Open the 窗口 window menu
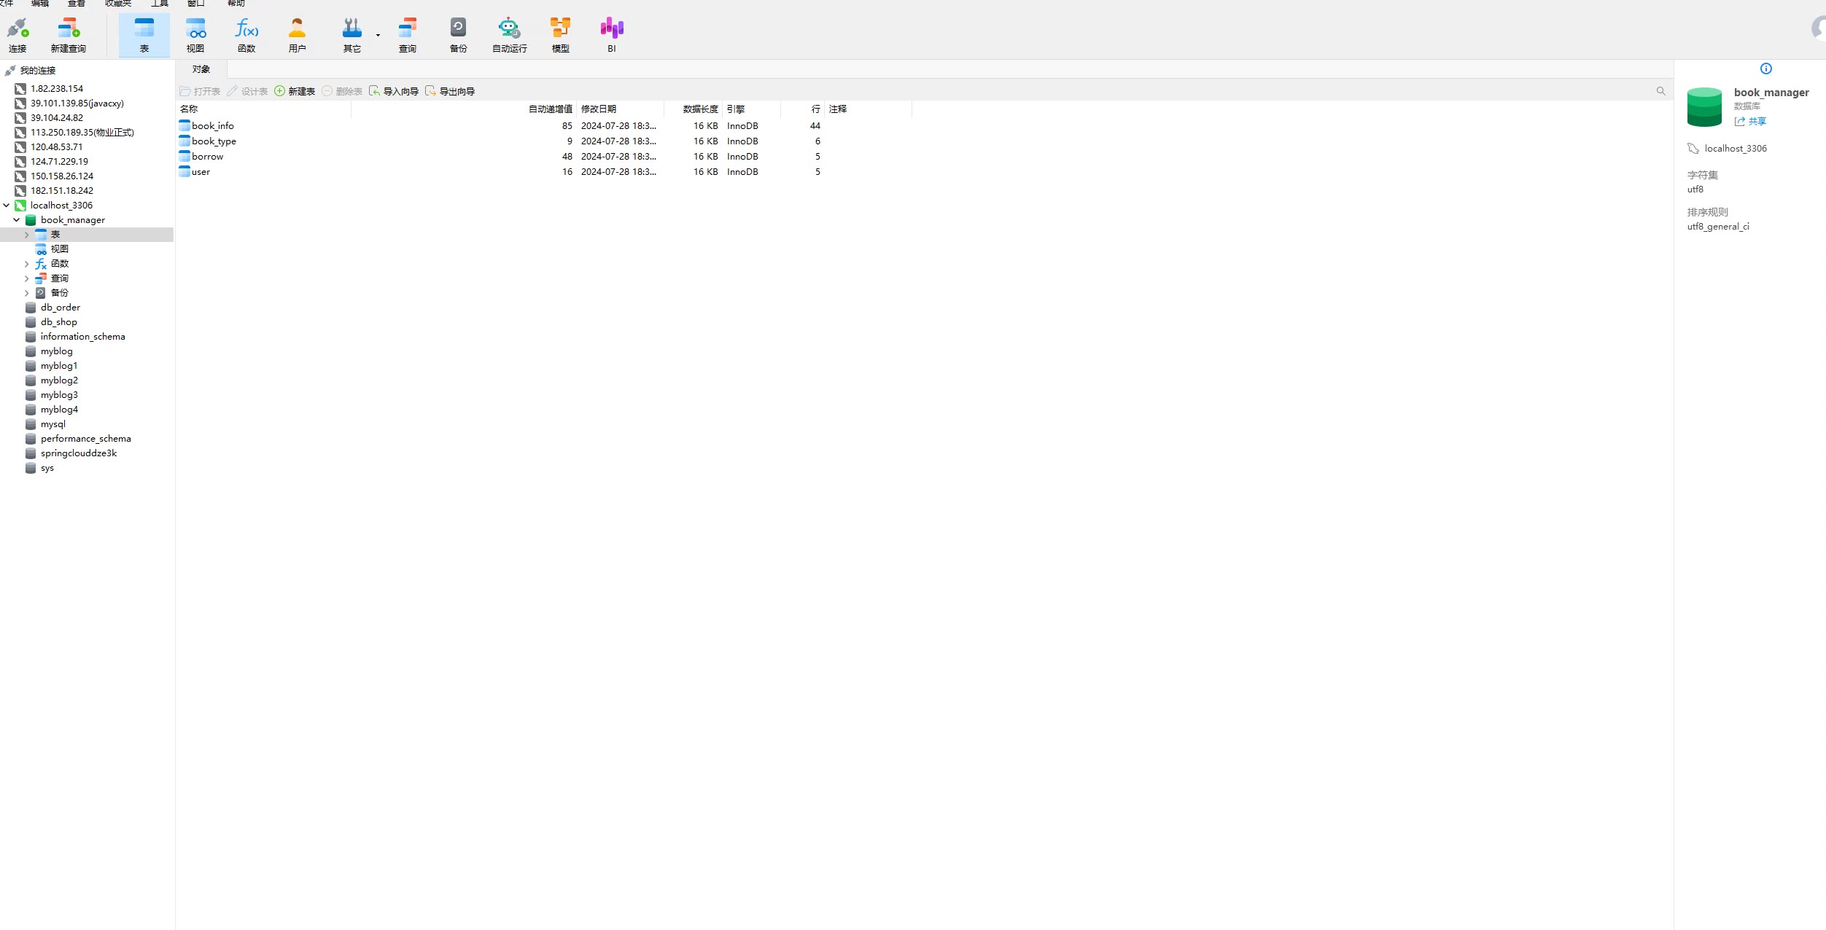 pos(195,4)
